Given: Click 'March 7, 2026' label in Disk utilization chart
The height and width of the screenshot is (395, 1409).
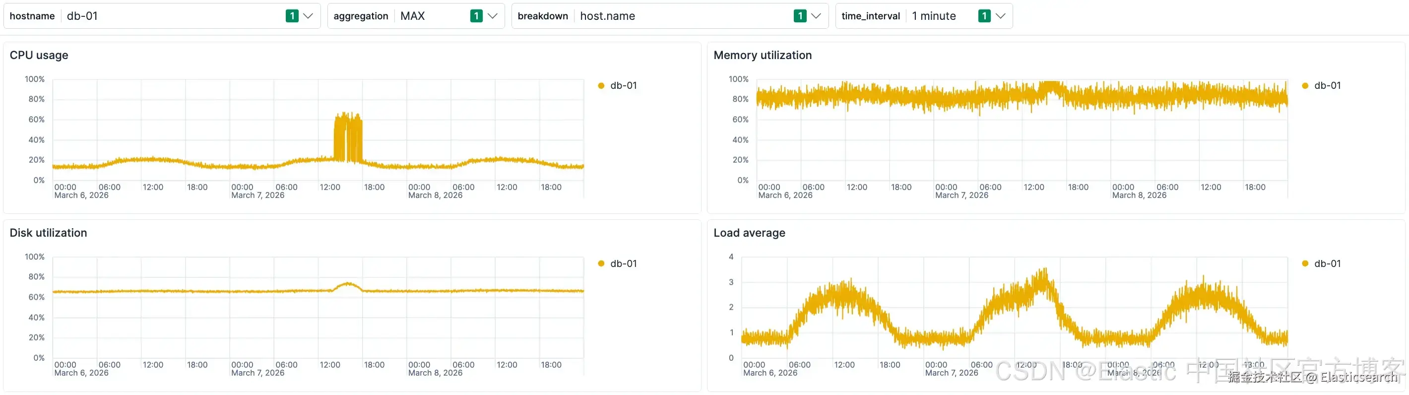Looking at the screenshot, I should pyautogui.click(x=257, y=373).
